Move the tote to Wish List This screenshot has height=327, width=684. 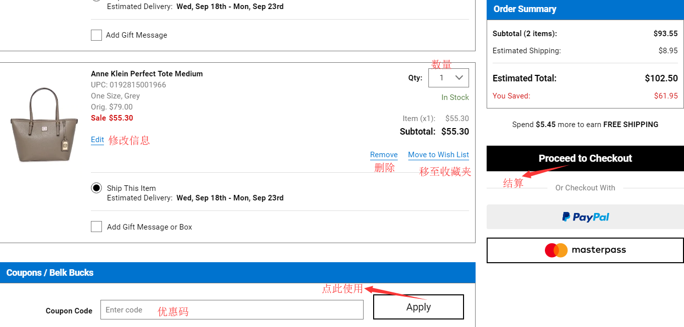click(438, 155)
